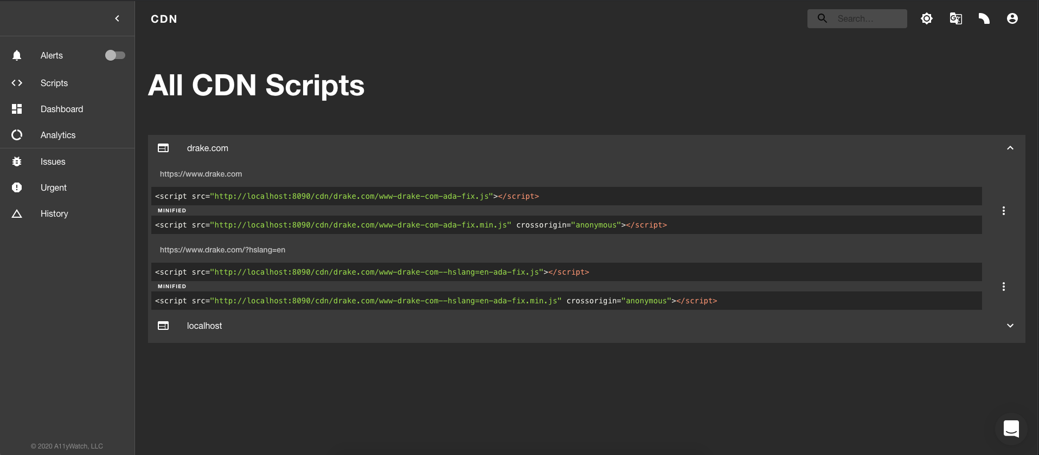
Task: Open the History page
Action: point(54,213)
